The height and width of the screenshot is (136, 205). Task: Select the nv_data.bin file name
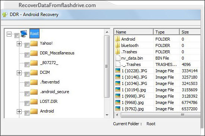coord(132,58)
